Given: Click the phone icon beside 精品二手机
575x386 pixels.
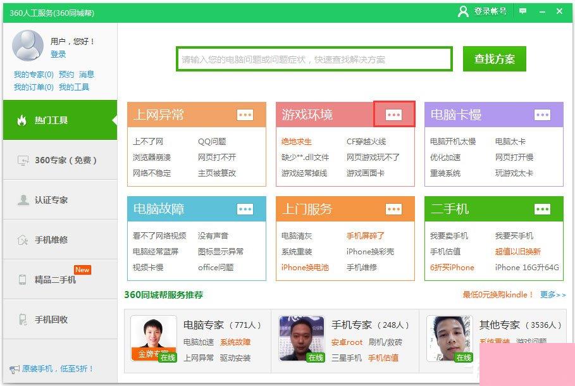Looking at the screenshot, I should coord(22,280).
